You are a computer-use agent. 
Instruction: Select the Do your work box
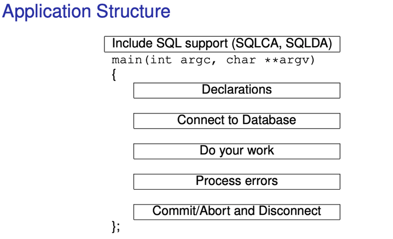(x=237, y=151)
